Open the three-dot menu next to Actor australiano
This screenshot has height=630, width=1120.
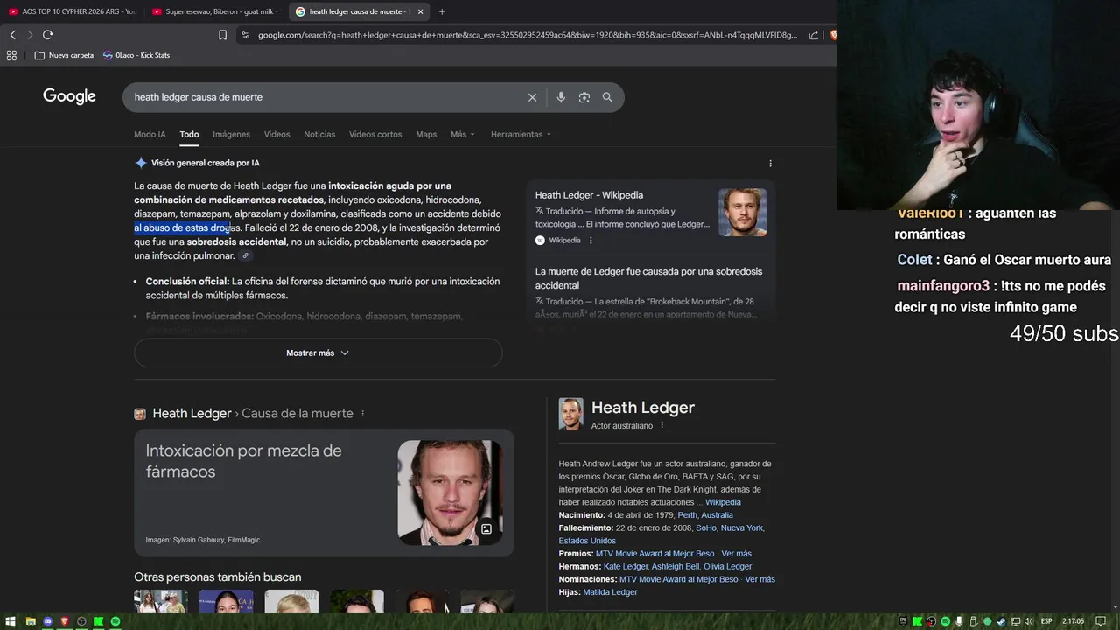pyautogui.click(x=661, y=425)
